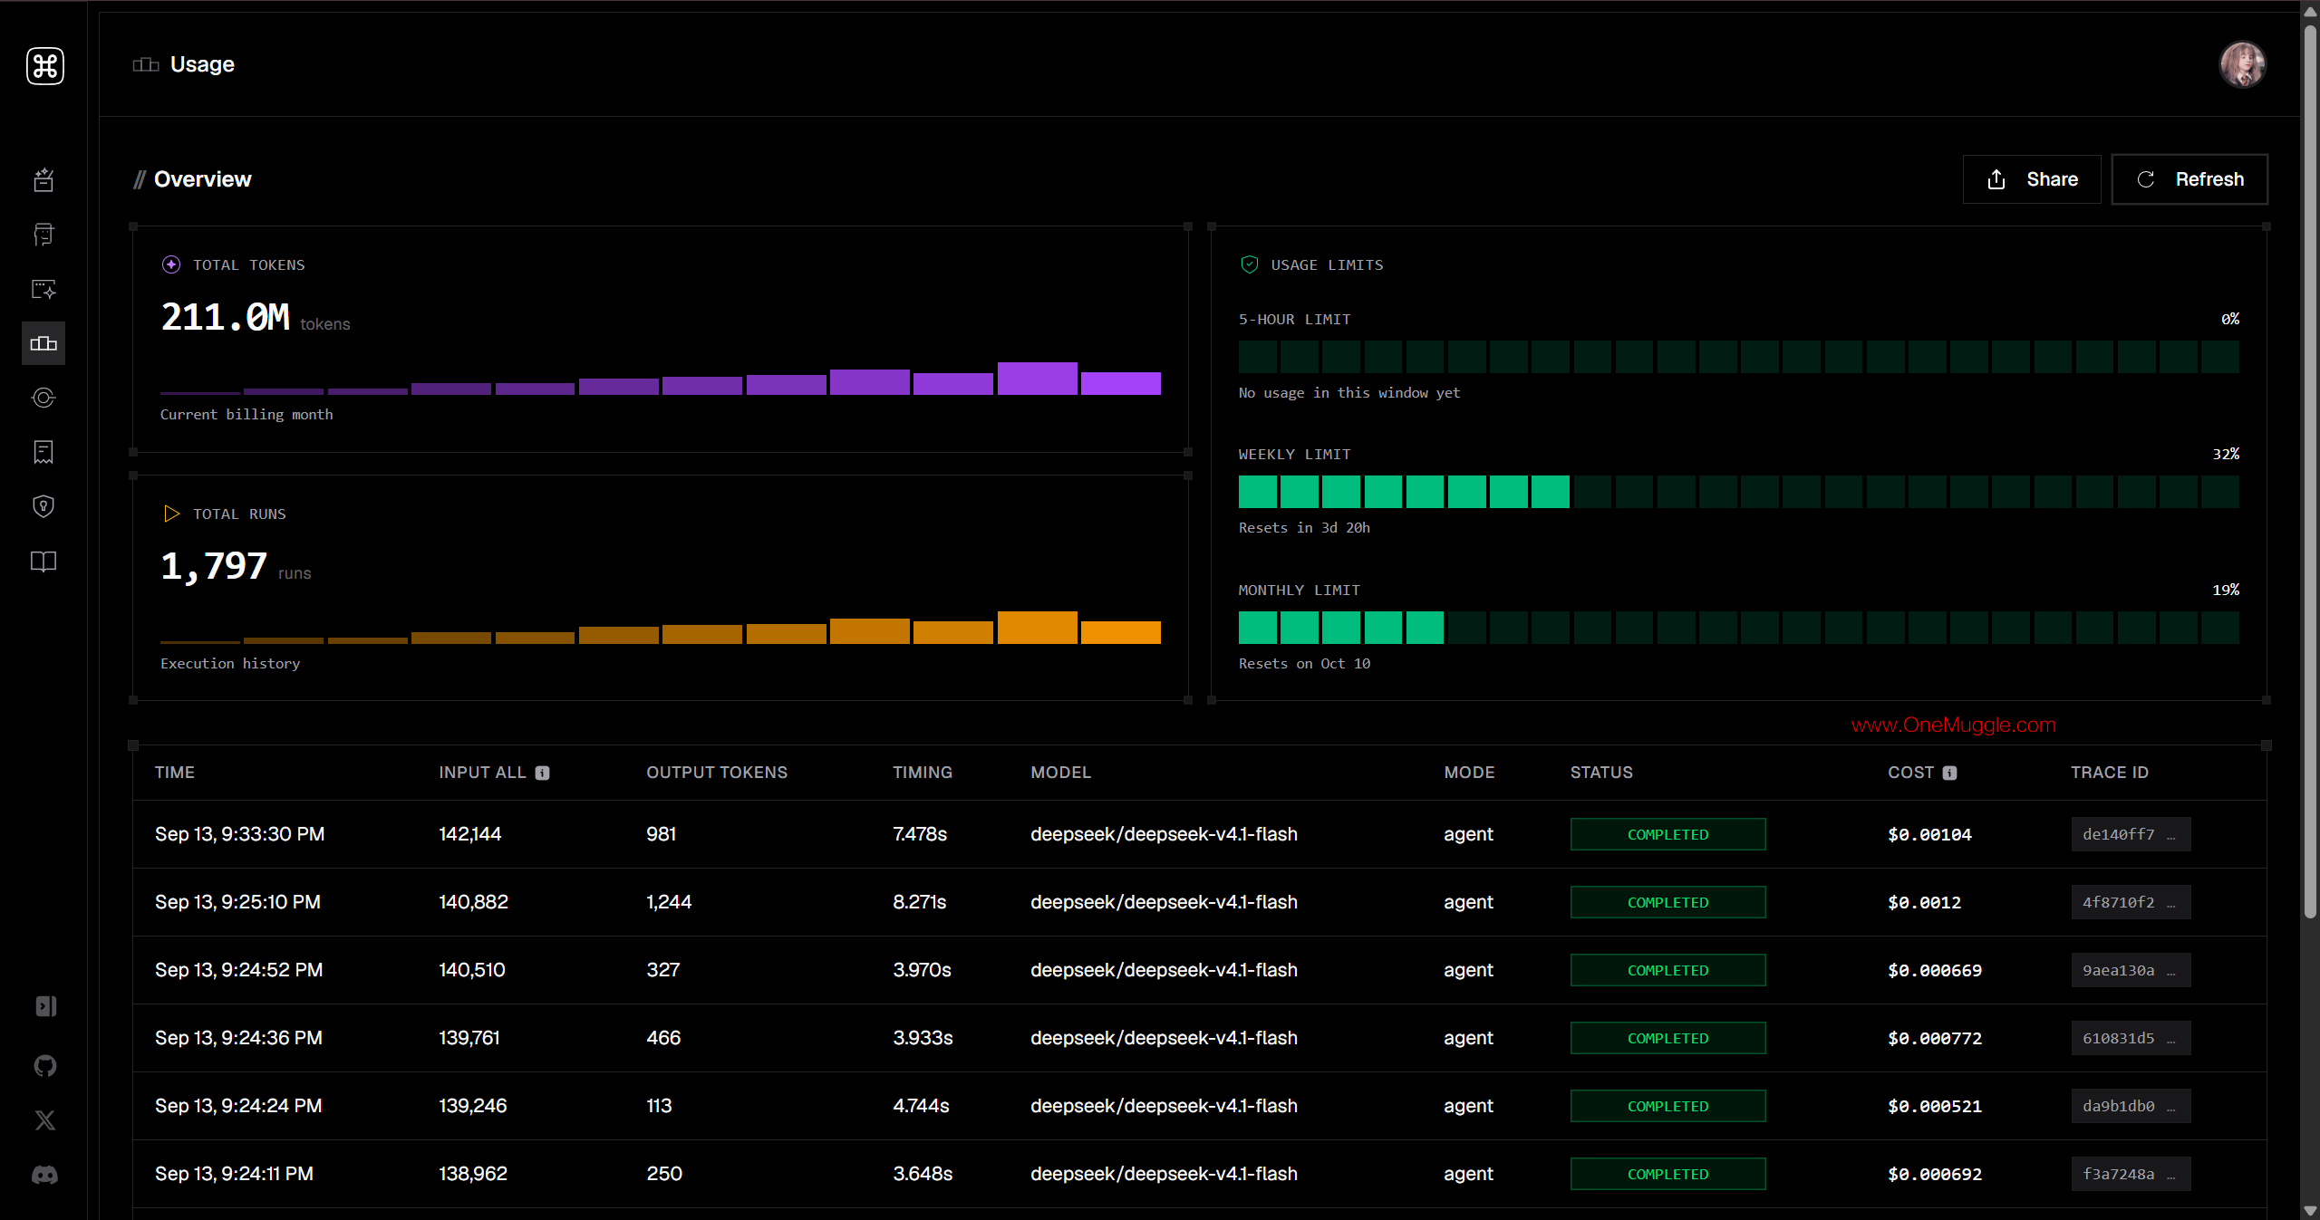Click the Total Runs play icon
The image size is (2320, 1220).
coord(171,514)
